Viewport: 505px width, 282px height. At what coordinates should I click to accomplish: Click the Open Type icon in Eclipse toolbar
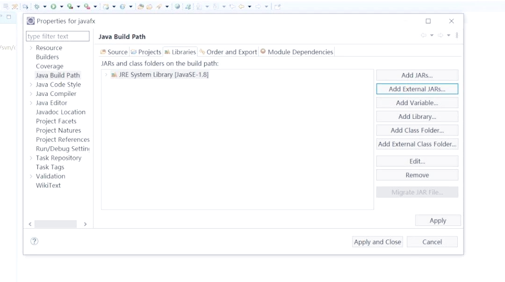[x=140, y=7]
